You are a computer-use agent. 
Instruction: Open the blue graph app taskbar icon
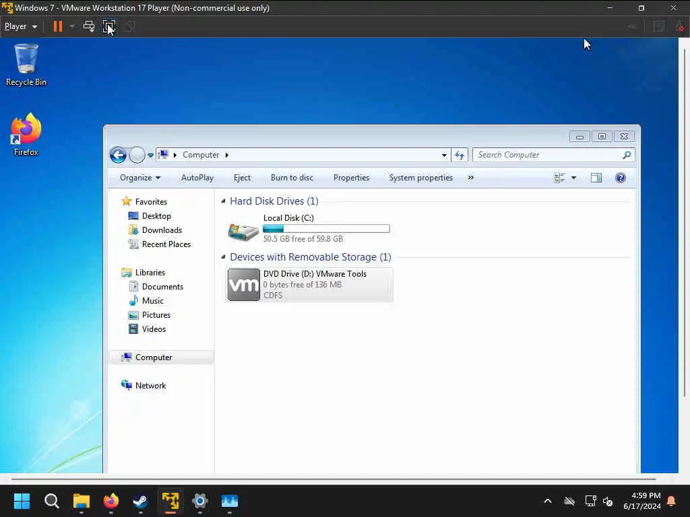point(229,501)
